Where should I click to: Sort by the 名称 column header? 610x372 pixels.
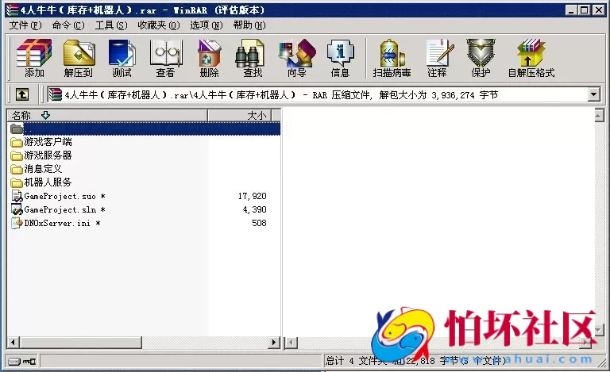coord(107,115)
